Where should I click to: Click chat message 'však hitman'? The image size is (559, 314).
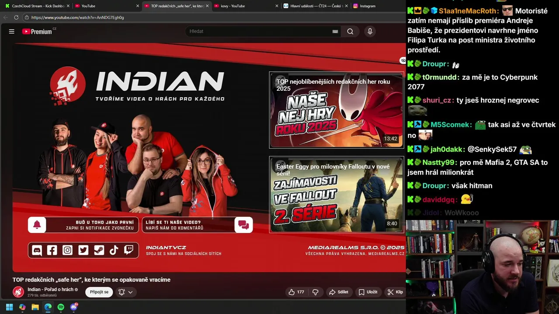coord(472,186)
